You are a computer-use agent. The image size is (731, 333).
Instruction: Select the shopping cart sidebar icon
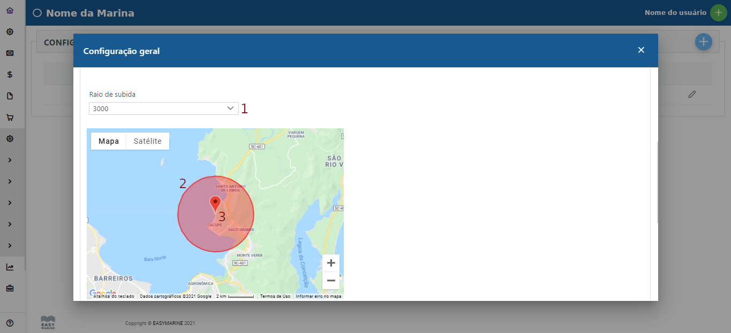tap(10, 117)
